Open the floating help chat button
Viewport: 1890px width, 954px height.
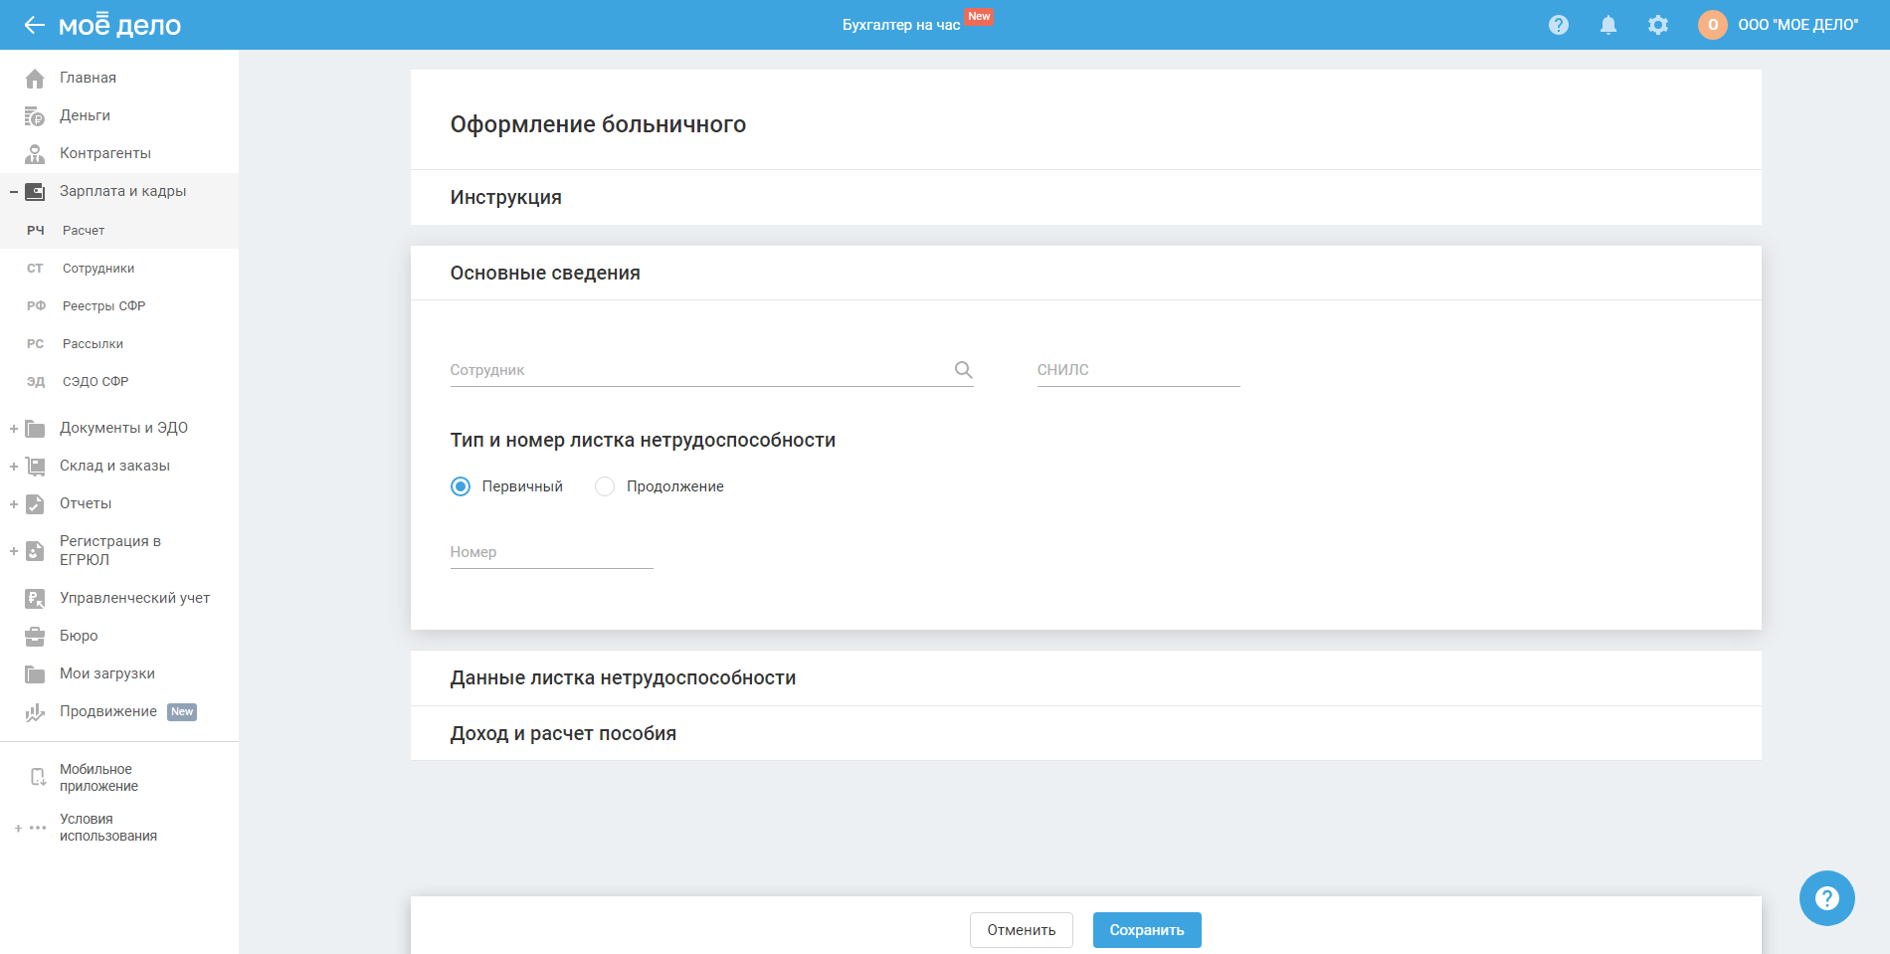tap(1827, 898)
